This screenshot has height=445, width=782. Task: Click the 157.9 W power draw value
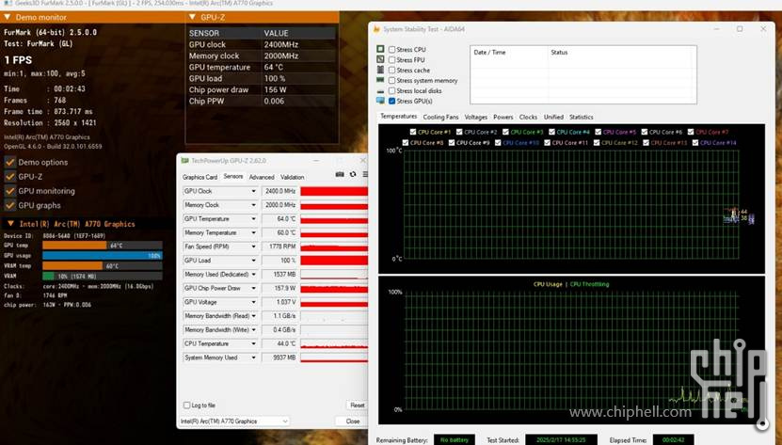(279, 288)
